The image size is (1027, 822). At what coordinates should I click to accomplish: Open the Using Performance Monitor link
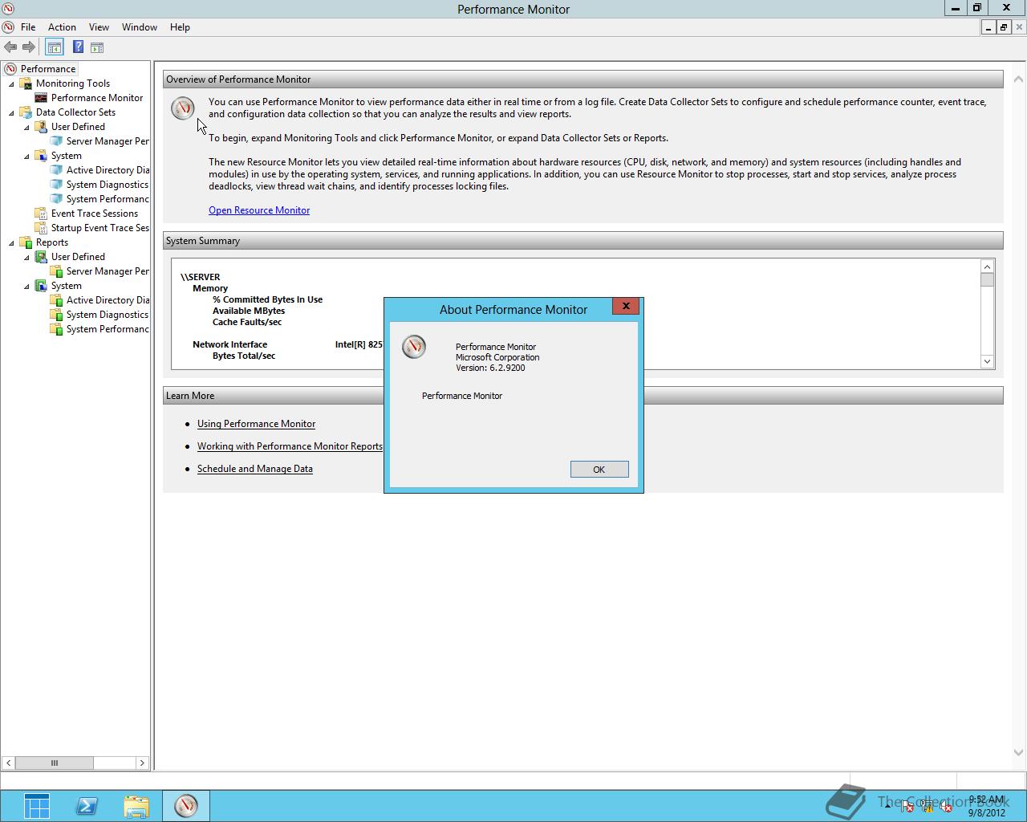pos(256,424)
